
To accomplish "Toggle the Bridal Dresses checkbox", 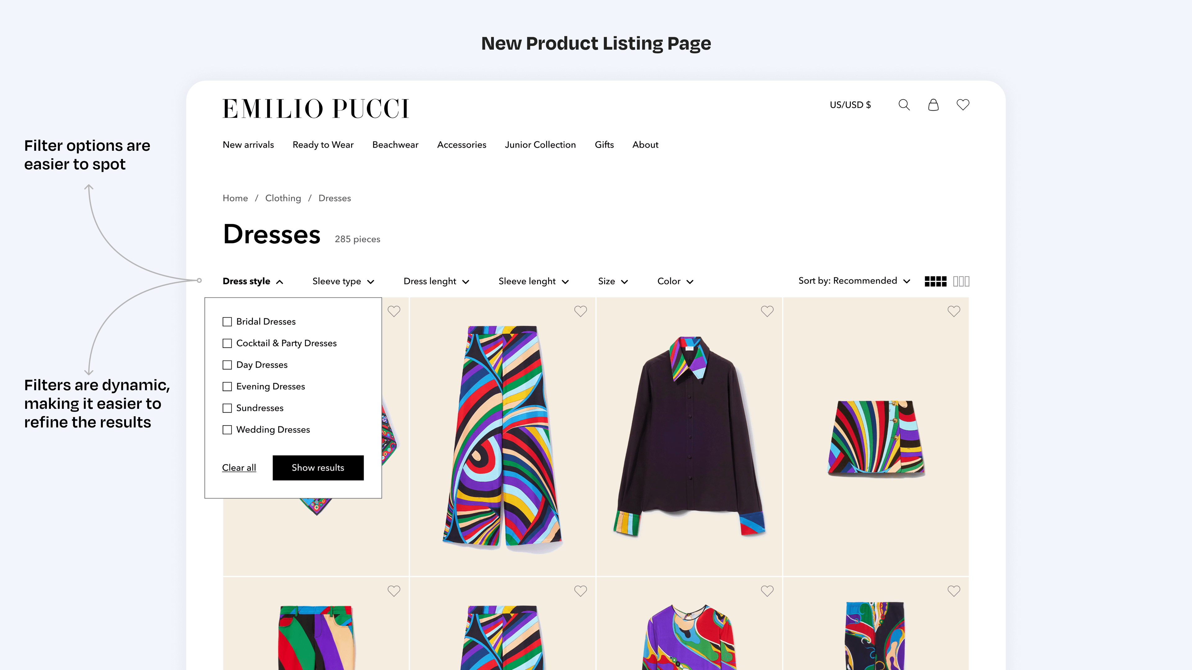I will [x=227, y=321].
